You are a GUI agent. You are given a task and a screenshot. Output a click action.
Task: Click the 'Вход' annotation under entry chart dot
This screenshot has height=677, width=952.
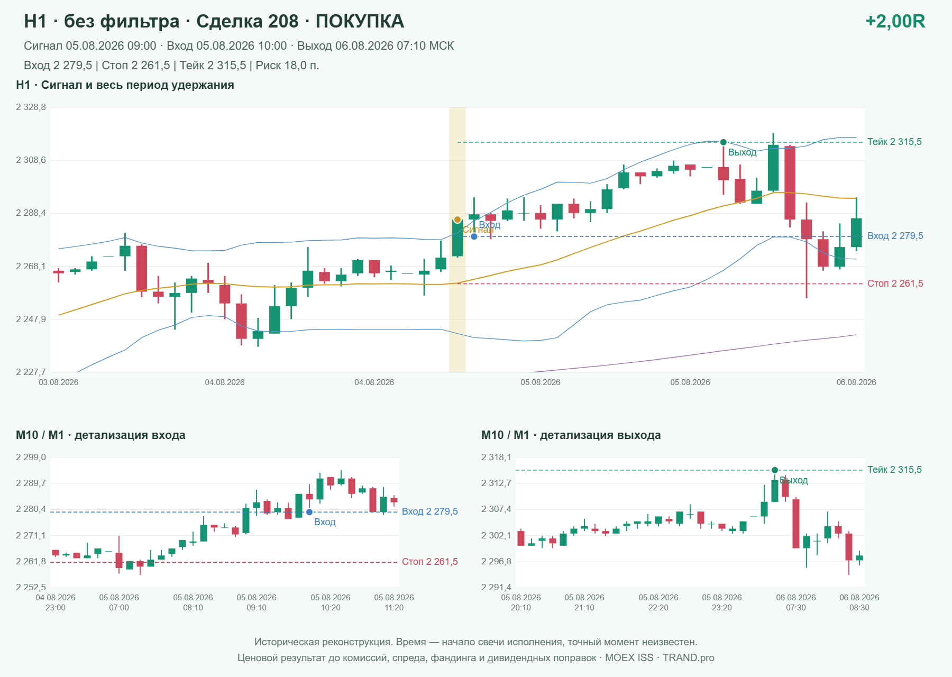point(325,522)
